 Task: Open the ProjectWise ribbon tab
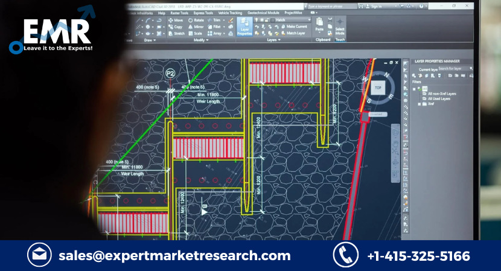point(293,13)
